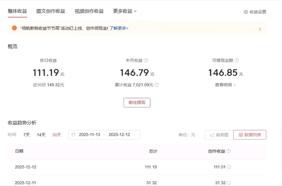Click the banner's right arrow chevron

click(x=260, y=29)
